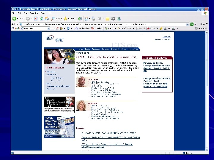
Task: Open the Help menu
Action: 50,13
